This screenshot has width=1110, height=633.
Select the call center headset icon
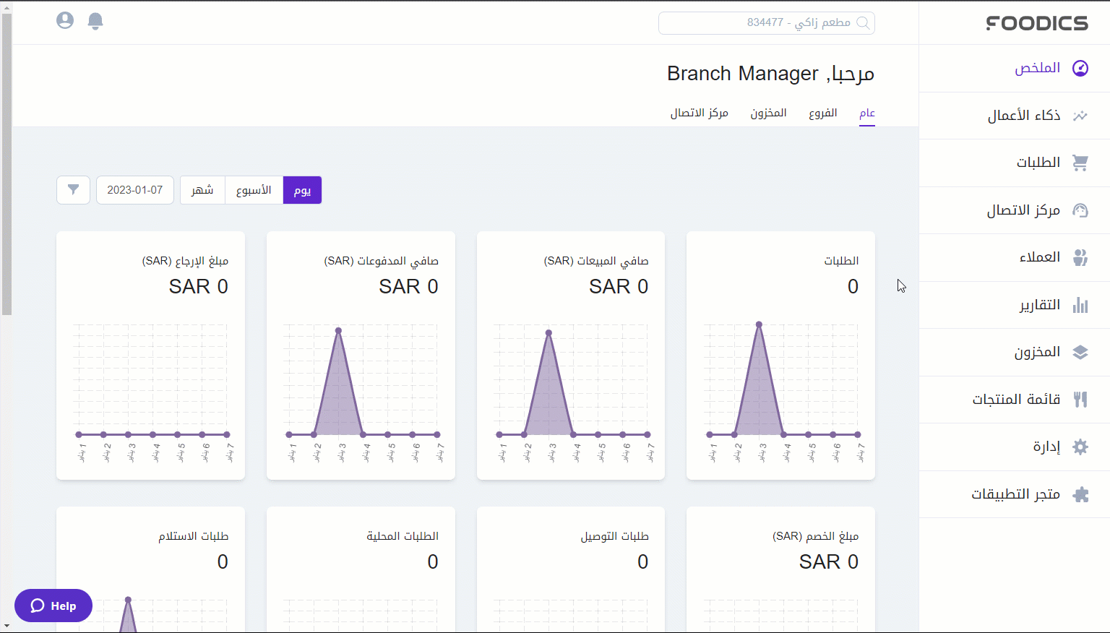click(x=1080, y=210)
